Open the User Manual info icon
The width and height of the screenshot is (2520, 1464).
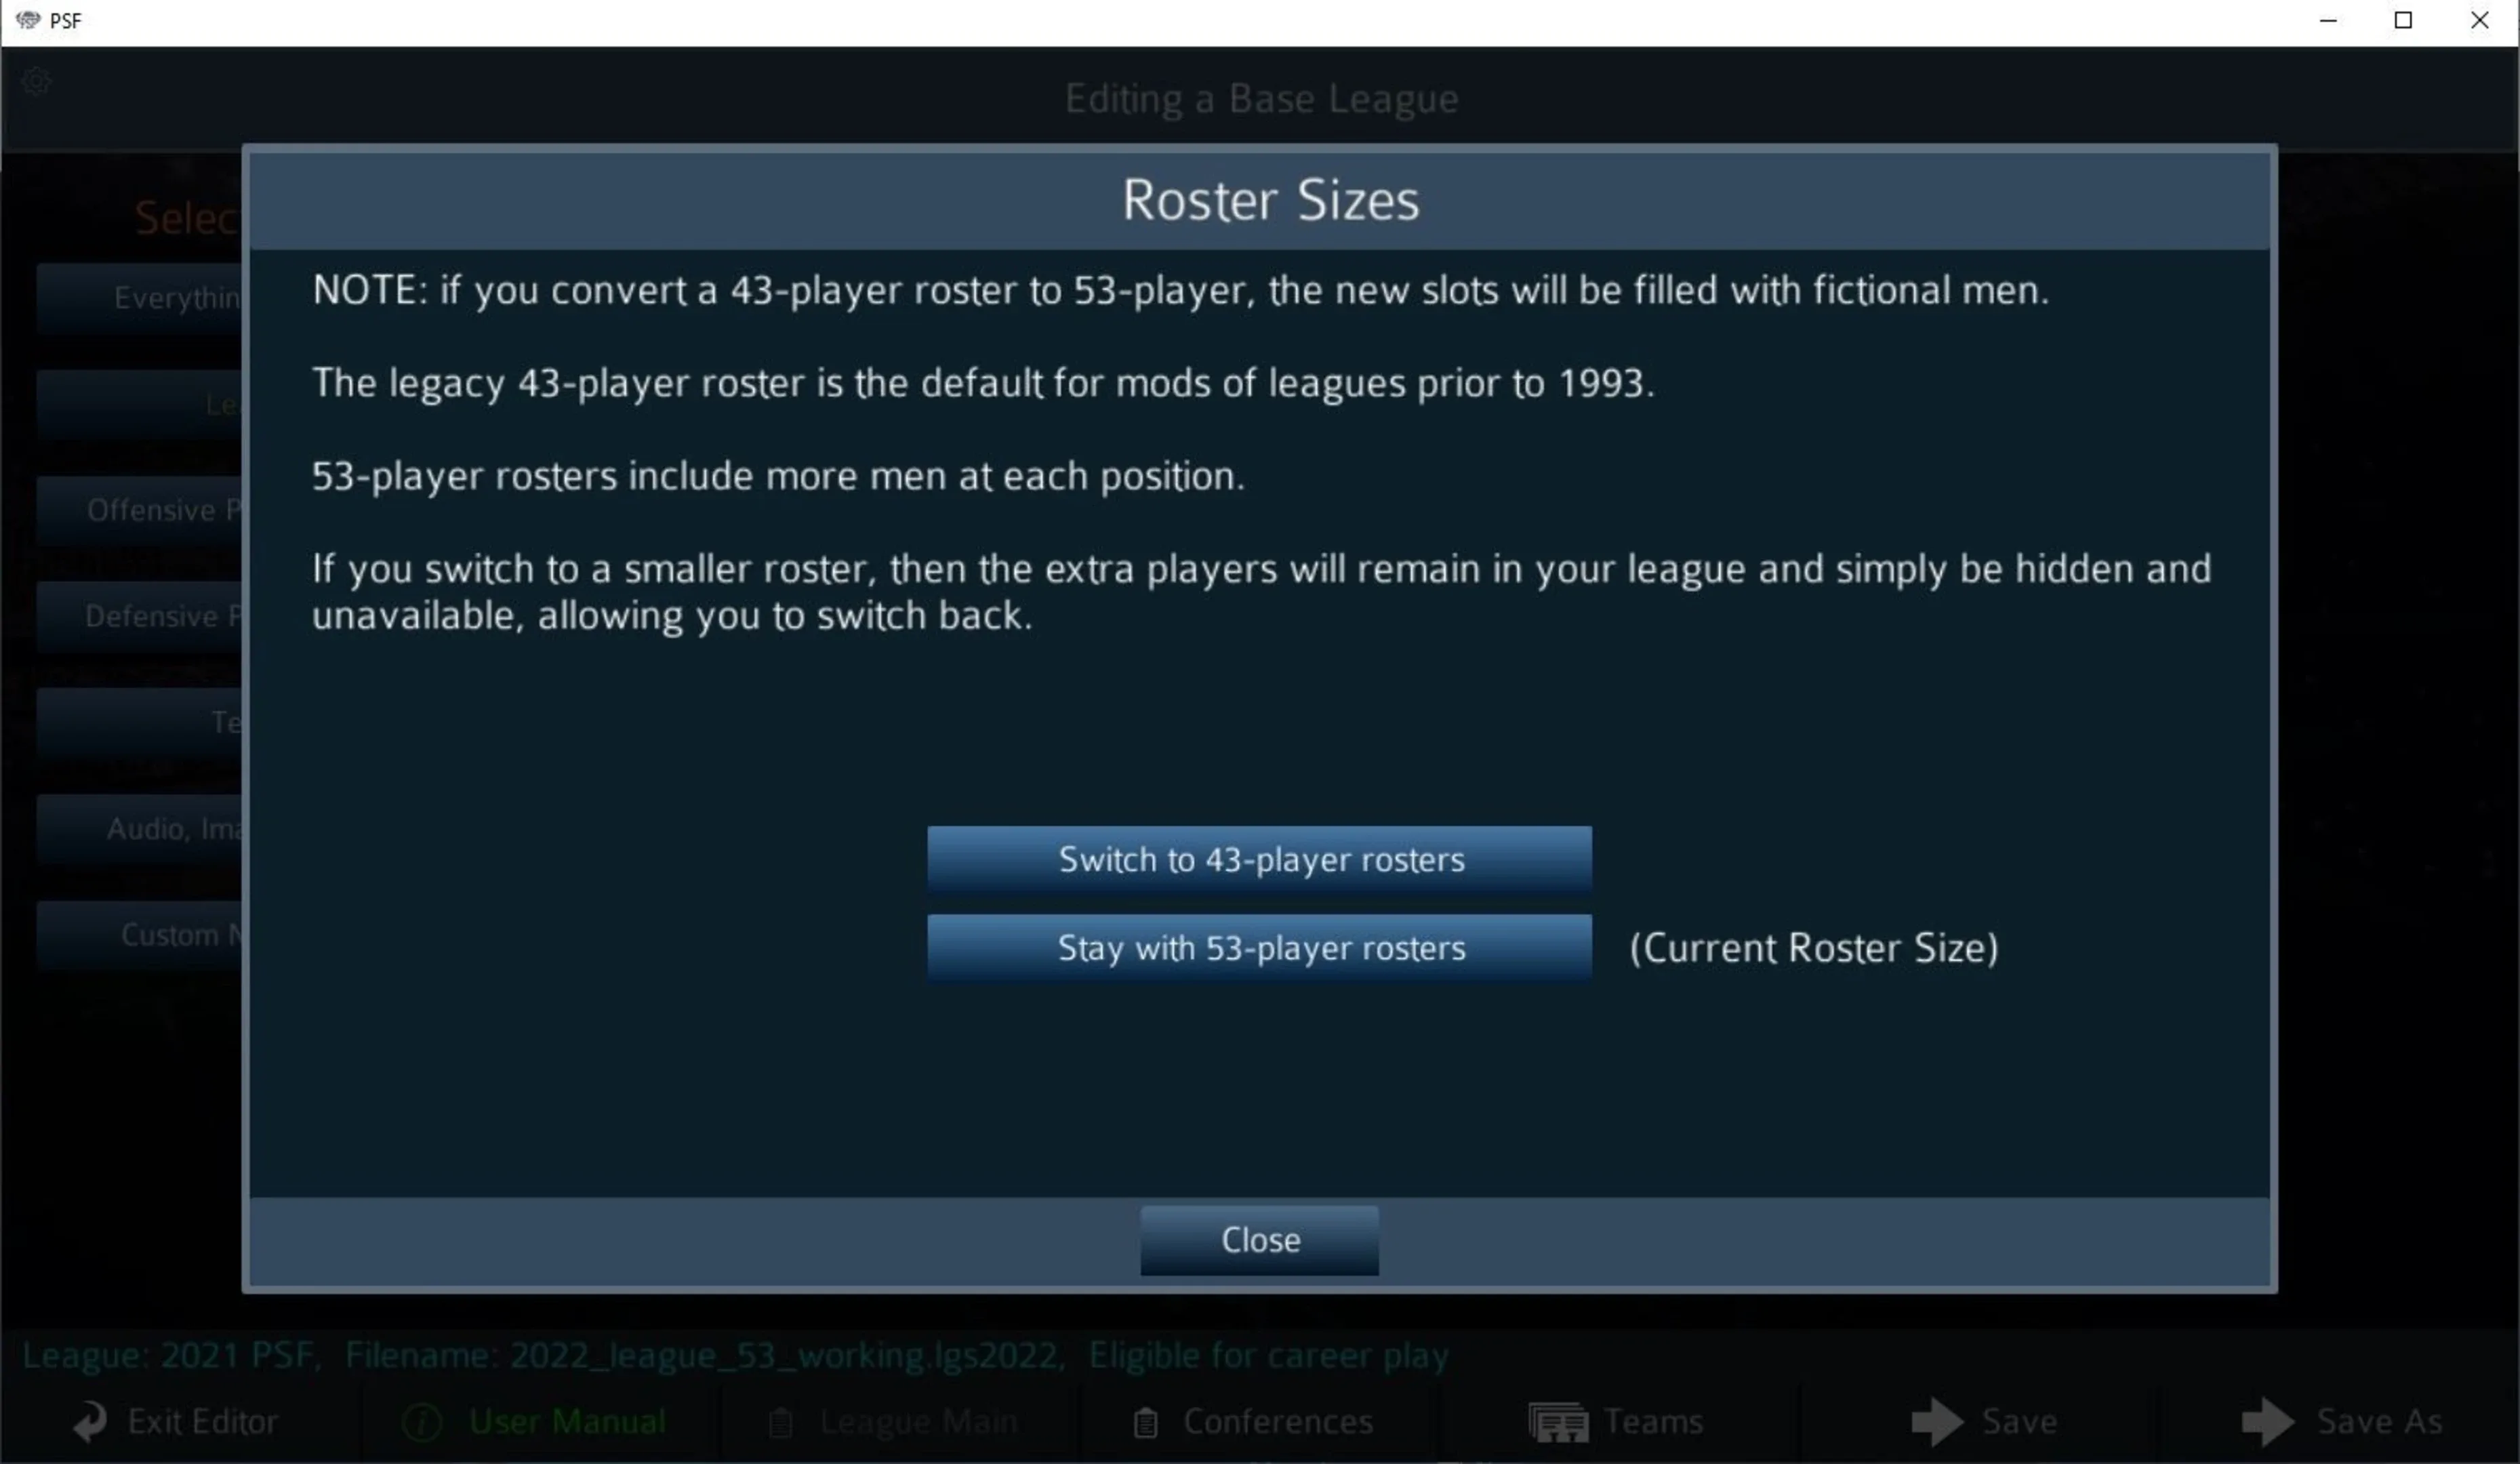[x=422, y=1422]
